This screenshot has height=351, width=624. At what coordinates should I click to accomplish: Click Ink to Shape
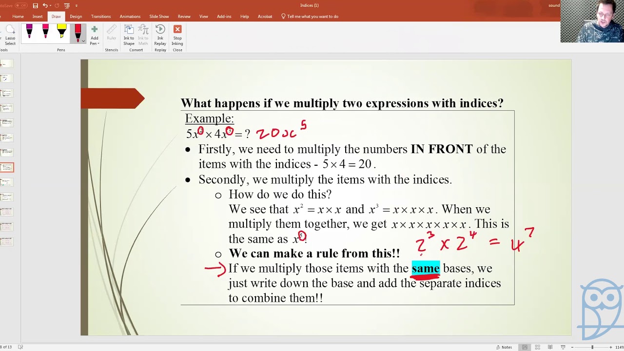[x=129, y=35]
